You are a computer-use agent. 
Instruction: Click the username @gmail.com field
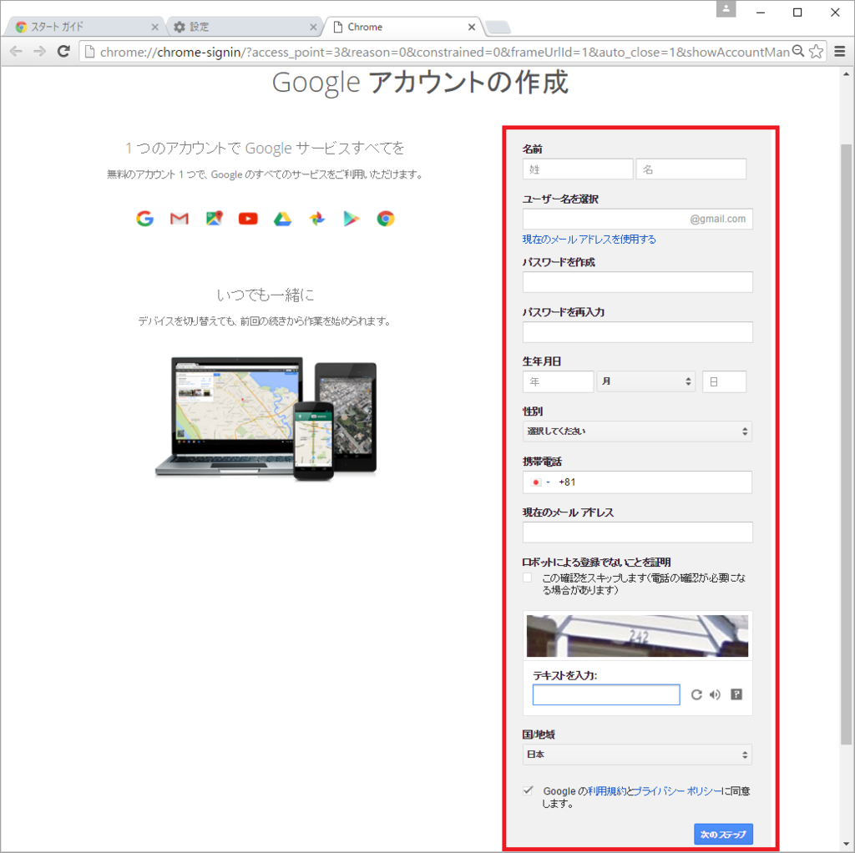pos(637,219)
